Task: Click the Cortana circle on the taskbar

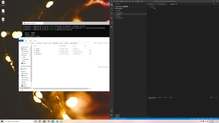Action: [36, 121]
